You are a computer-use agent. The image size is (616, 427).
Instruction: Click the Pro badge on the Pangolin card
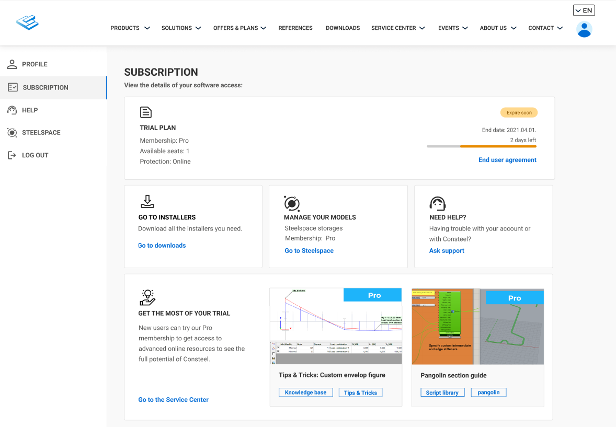point(515,298)
